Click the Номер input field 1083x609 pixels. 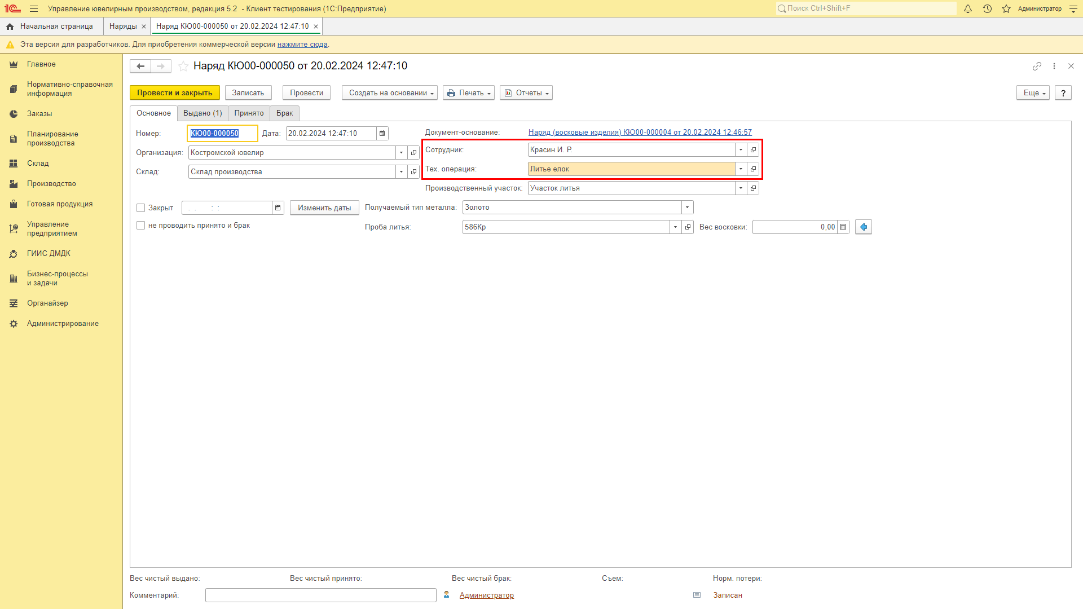click(222, 134)
